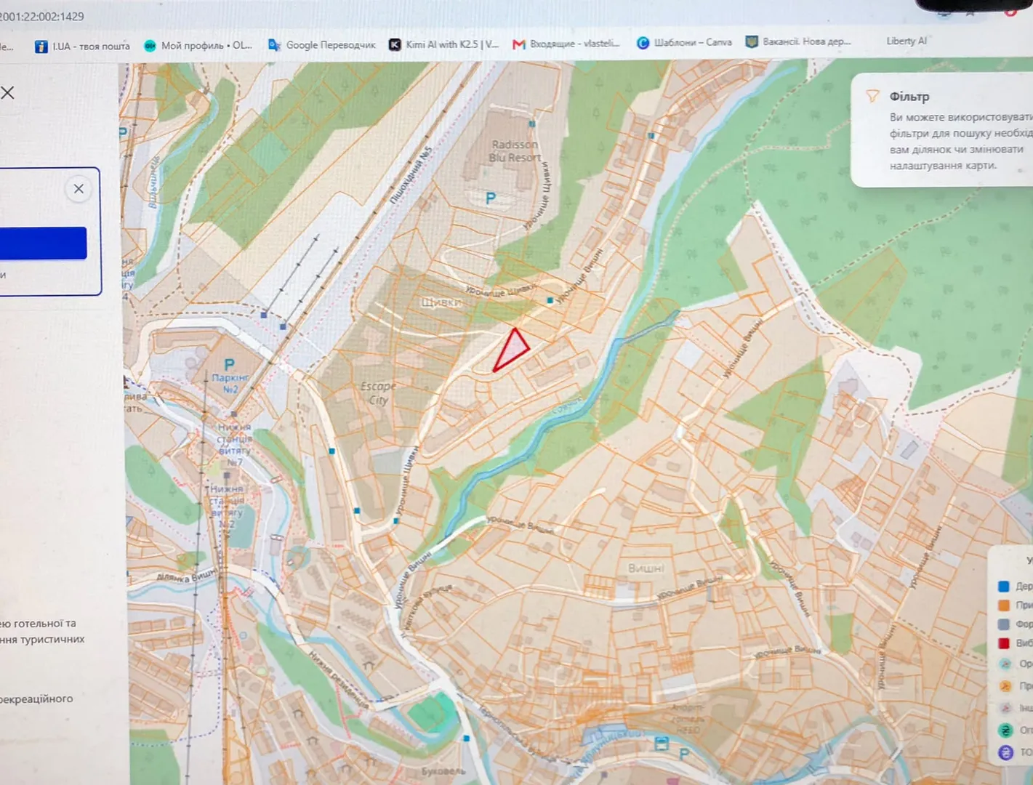Open the Kimi AI with K2.5 bookmark
The height and width of the screenshot is (785, 1033).
pyautogui.click(x=443, y=44)
